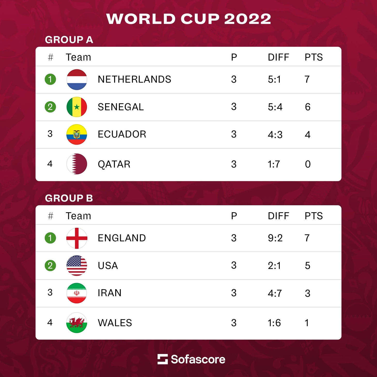Select the England flag icon
Image resolution: width=377 pixels, height=377 pixels.
(x=77, y=238)
